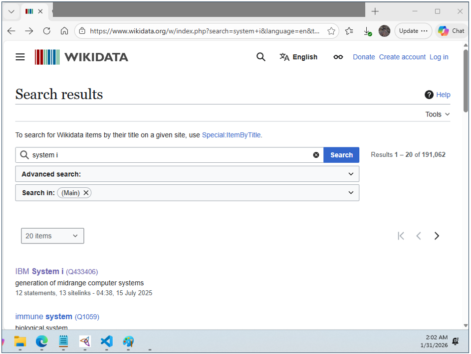Click the Create account link
Viewport: 471px width, 354px height.
(402, 57)
